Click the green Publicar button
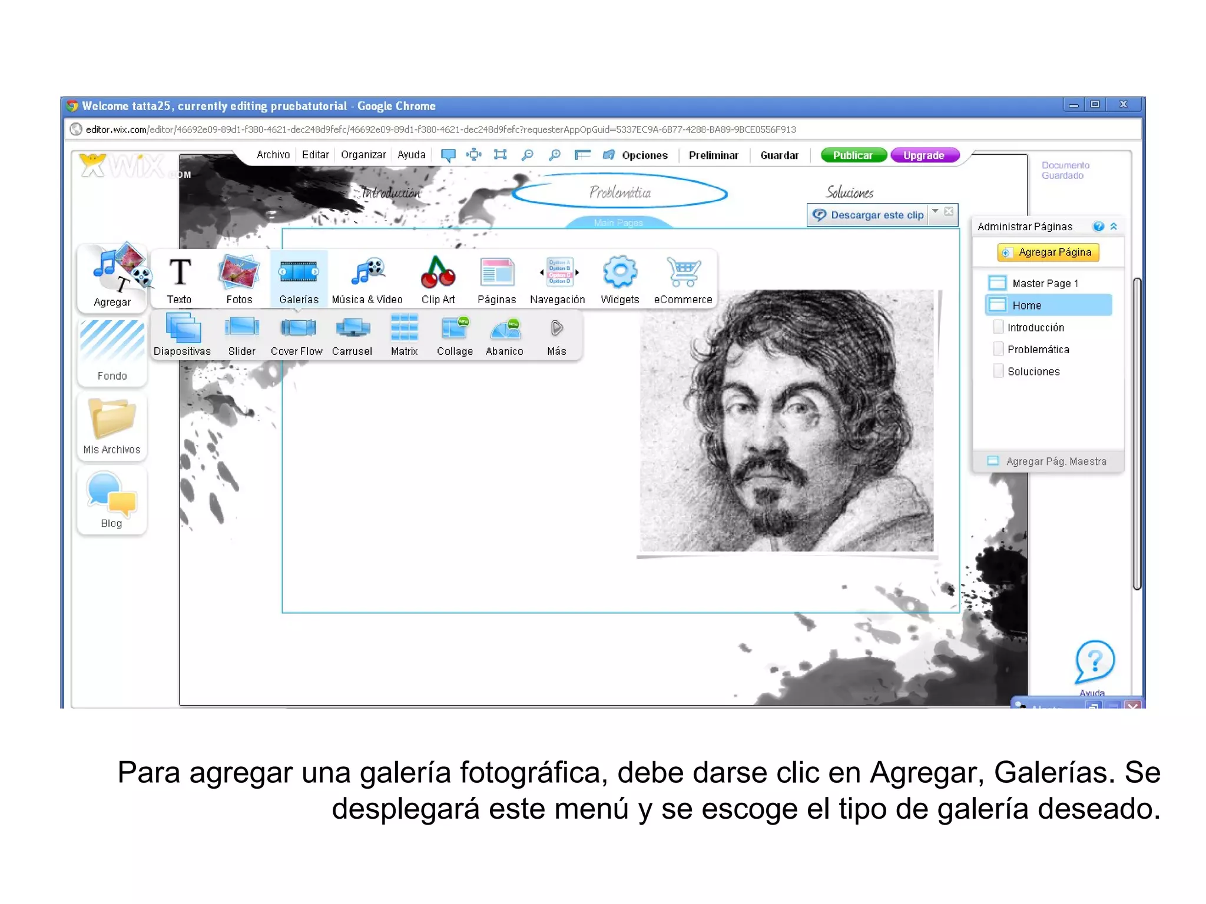Viewport: 1206px width, 904px height. pyautogui.click(x=853, y=155)
